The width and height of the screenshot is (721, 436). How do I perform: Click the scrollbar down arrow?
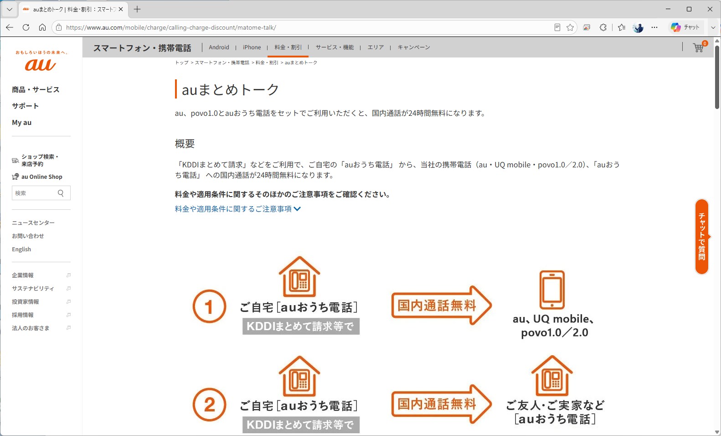click(717, 432)
